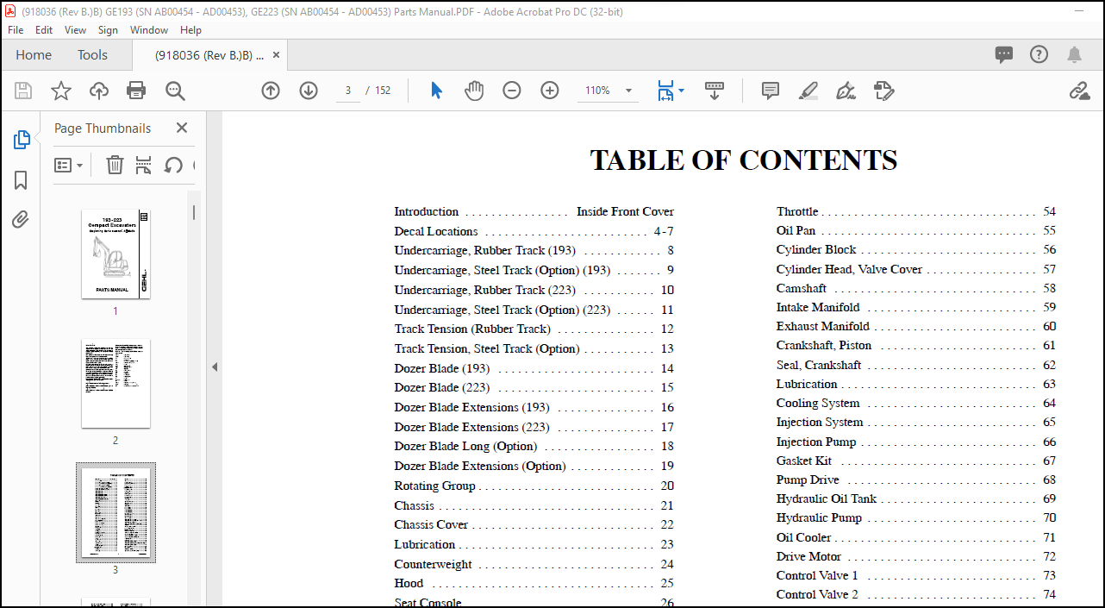Screen dimensions: 1105x608
Task: Add a sticky note comment
Action: coord(771,91)
